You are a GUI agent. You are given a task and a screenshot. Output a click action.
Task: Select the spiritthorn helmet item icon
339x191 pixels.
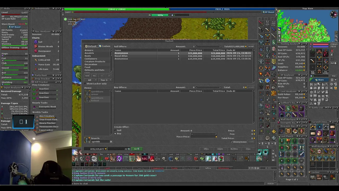87,99
